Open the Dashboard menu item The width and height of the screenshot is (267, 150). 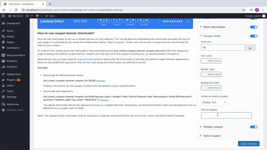pos(13,23)
